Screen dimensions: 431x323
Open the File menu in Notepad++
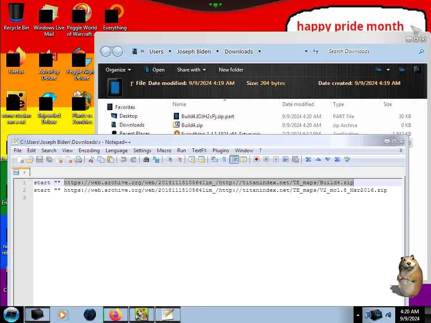coord(18,151)
